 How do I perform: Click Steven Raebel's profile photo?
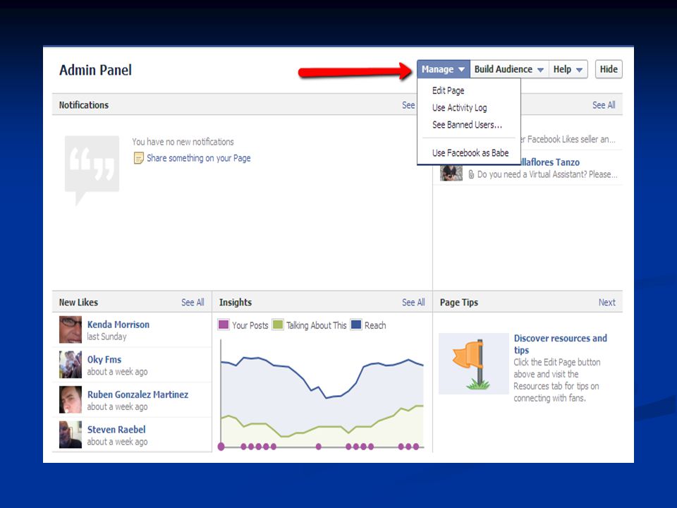[x=71, y=435]
